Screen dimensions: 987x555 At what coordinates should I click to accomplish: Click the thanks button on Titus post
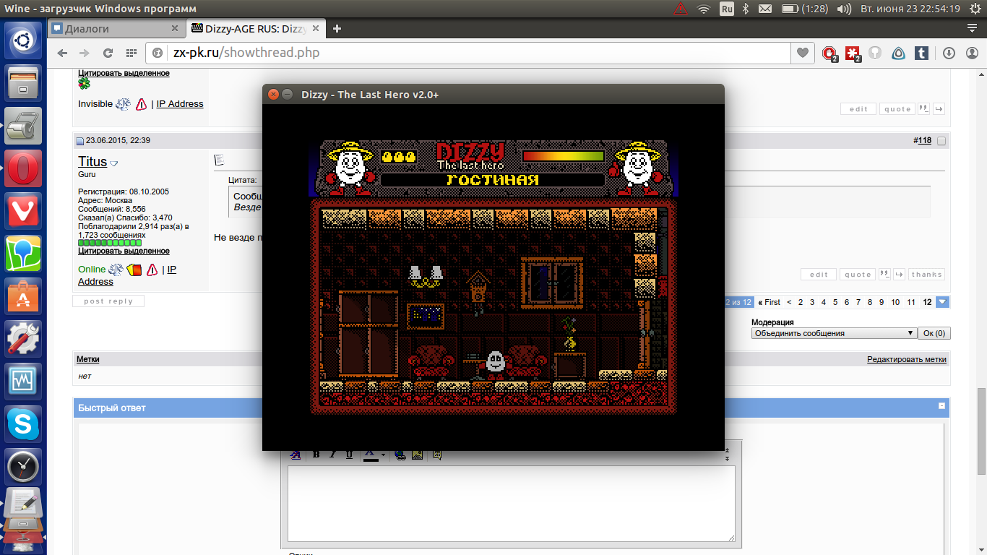pos(926,274)
